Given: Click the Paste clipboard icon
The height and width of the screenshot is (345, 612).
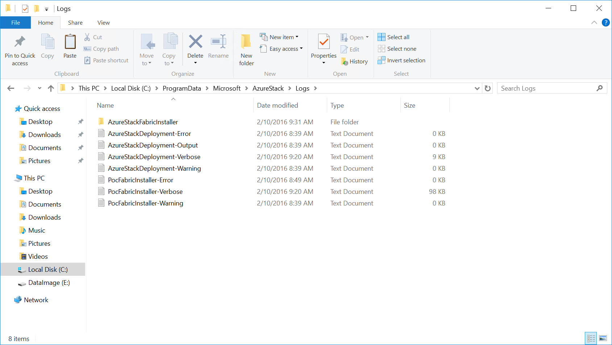Looking at the screenshot, I should coord(70,42).
